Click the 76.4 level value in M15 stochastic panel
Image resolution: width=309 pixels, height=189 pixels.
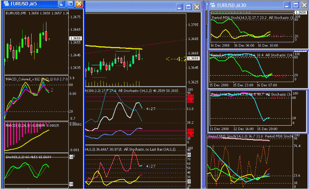pos(297,146)
